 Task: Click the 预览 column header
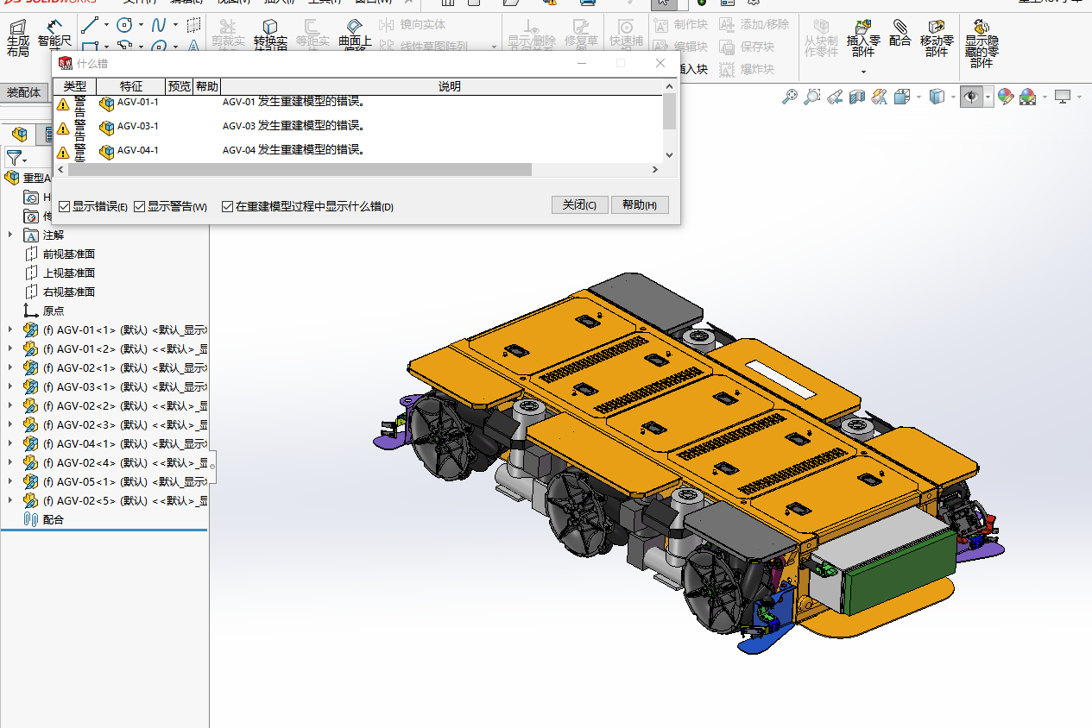(x=180, y=86)
